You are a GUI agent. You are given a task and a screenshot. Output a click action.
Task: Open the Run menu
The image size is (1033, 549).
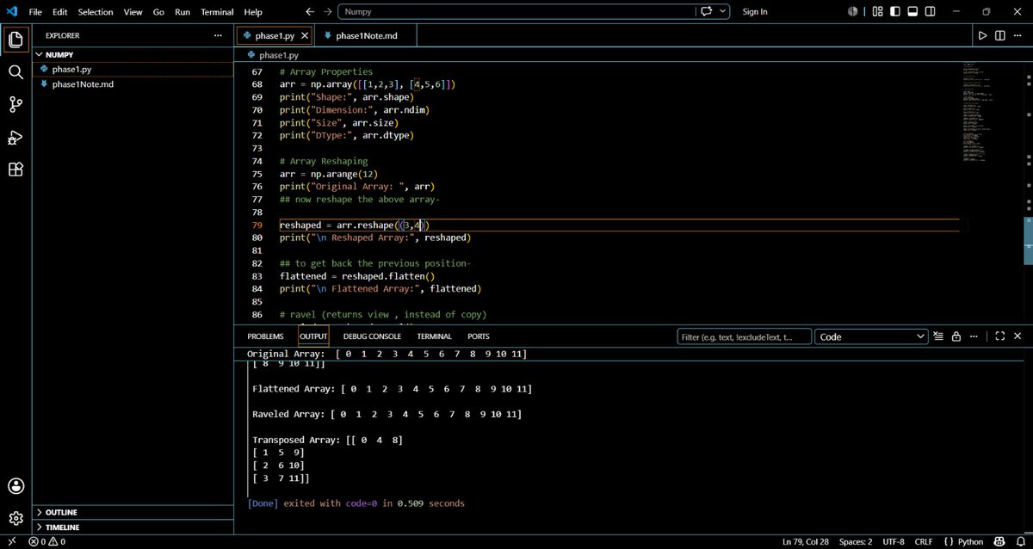(x=182, y=12)
